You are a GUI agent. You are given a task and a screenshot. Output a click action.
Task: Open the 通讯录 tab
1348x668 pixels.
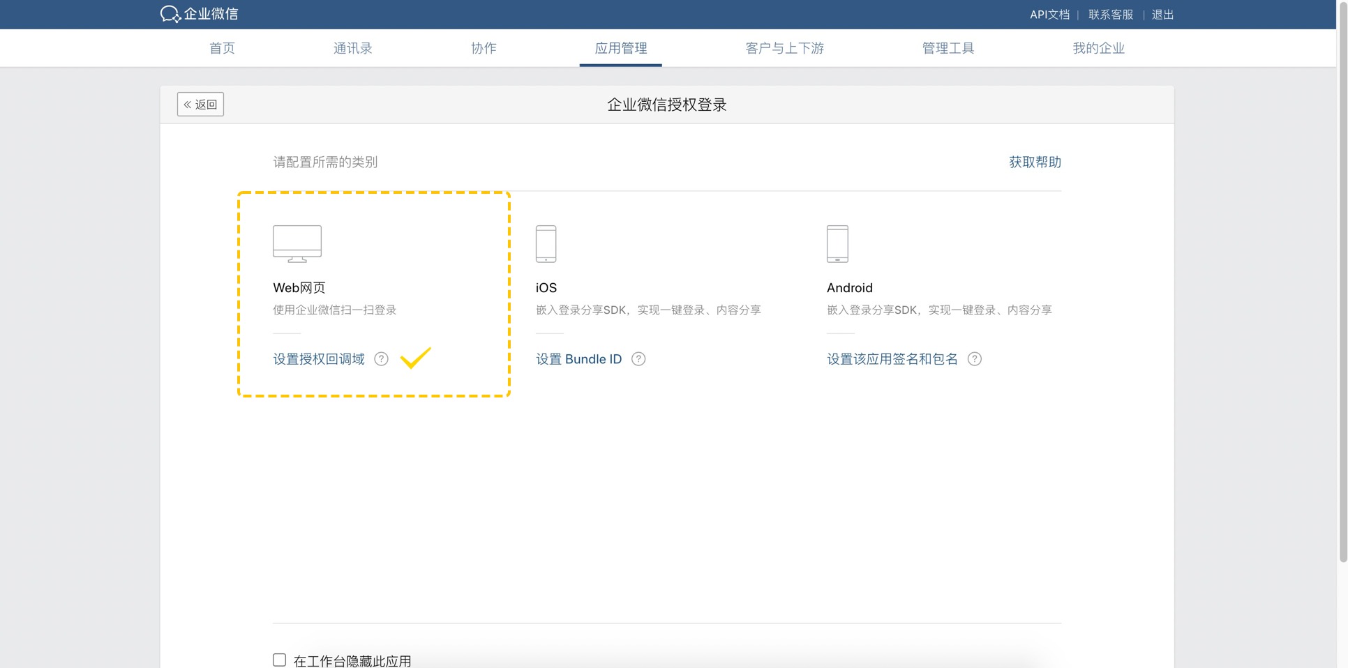tap(352, 48)
